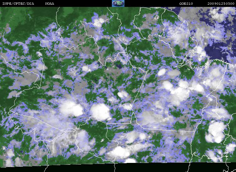Select the GOES10 satellite label
The height and width of the screenshot is (172, 236).
point(186,3)
